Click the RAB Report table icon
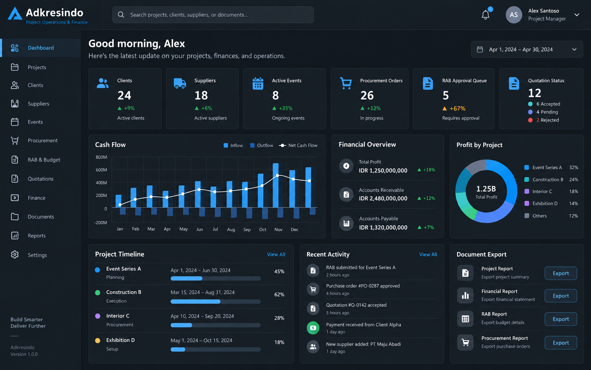 (465, 319)
